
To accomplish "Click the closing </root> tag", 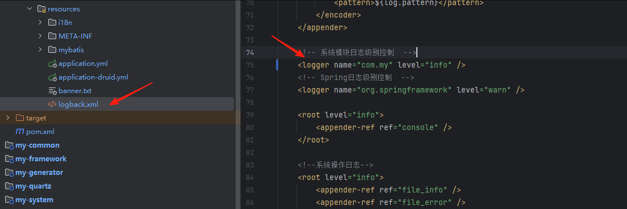I will click(313, 140).
